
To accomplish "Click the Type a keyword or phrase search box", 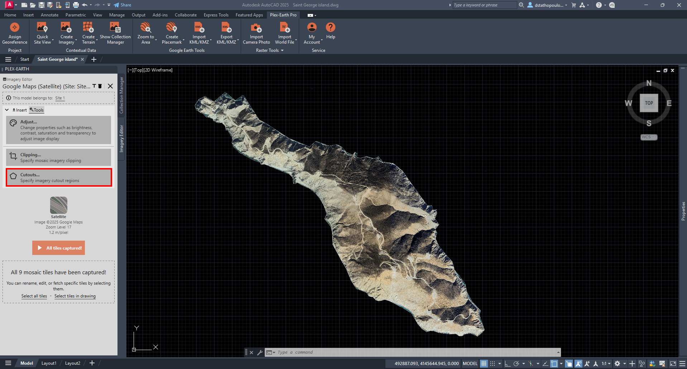I will point(484,5).
